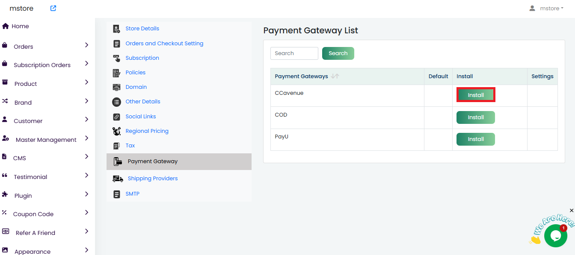The height and width of the screenshot is (255, 575).
Task: Open the mstore user account dropdown
Action: tap(546, 9)
